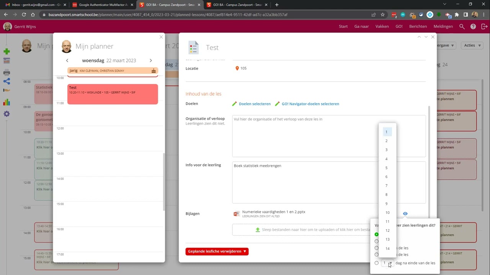Click the browser reload button

pyautogui.click(x=24, y=15)
